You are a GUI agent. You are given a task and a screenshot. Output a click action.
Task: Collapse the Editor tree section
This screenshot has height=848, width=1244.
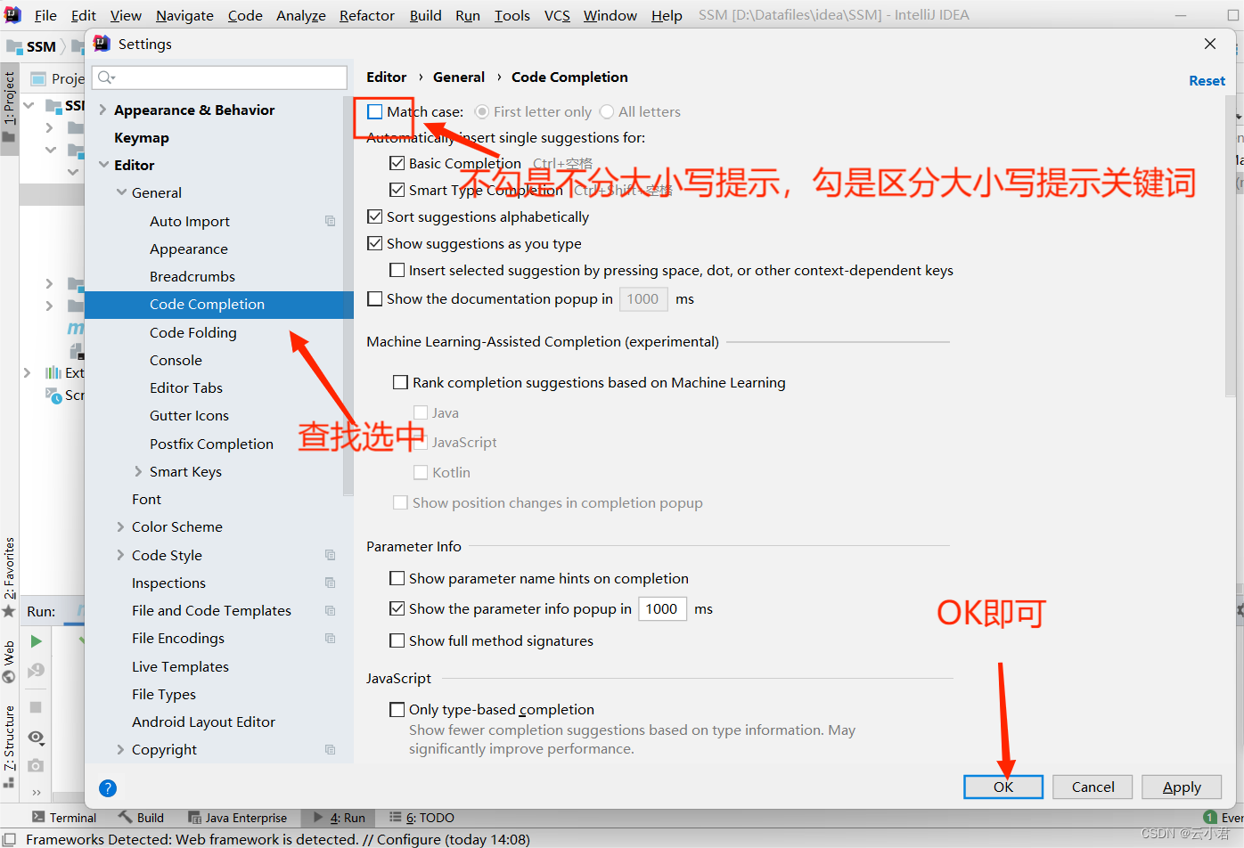[x=103, y=165]
